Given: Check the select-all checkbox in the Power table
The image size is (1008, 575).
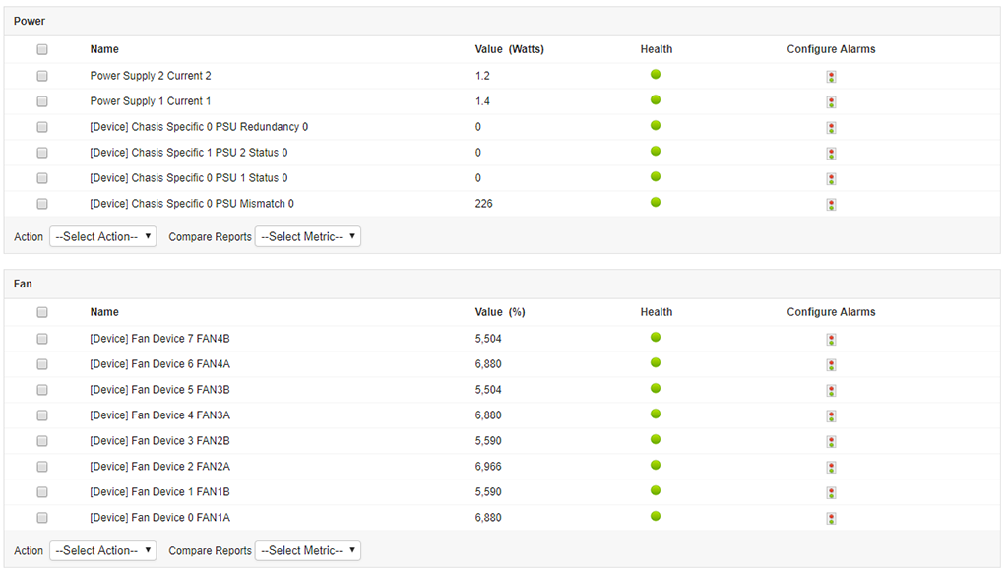Looking at the screenshot, I should 41,48.
